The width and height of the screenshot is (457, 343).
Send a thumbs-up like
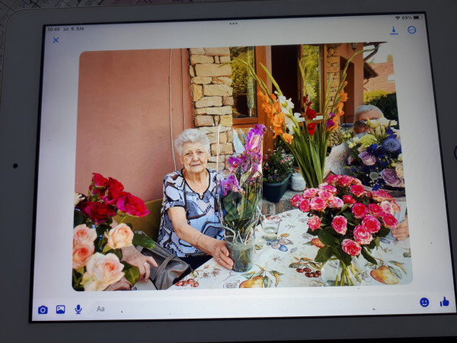click(444, 302)
